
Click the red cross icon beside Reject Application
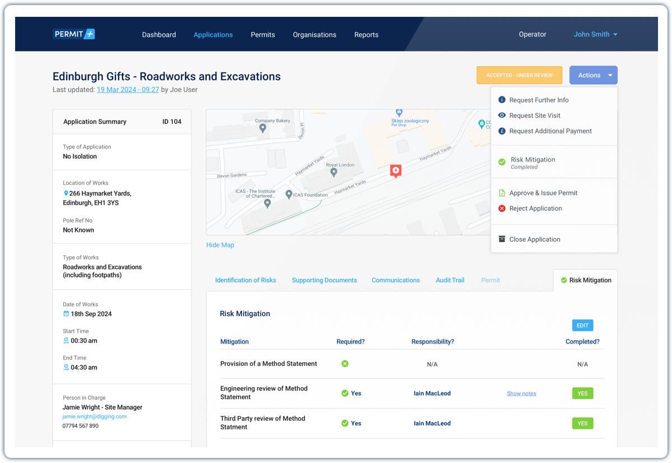pos(502,209)
